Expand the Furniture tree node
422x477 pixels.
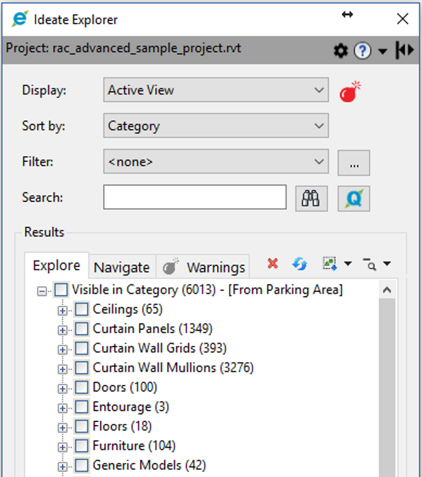coord(62,447)
